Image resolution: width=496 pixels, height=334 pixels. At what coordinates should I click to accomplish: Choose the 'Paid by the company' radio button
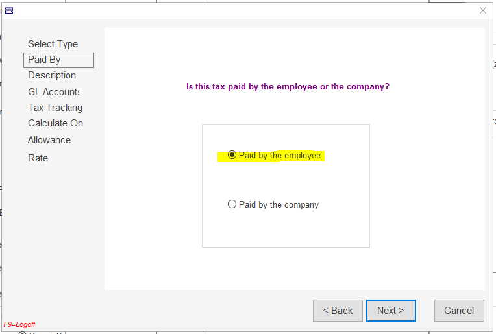point(232,204)
